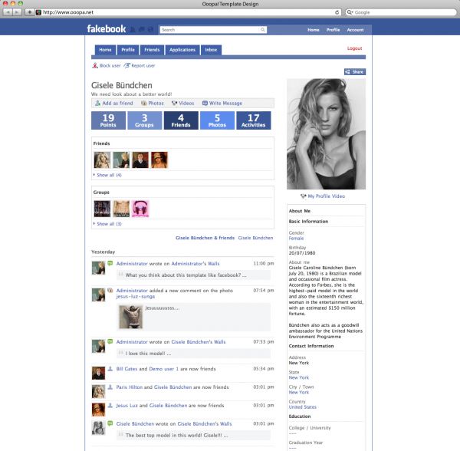Image resolution: width=460 pixels, height=451 pixels.
Task: Click Home in the top blue bar
Action: (314, 30)
